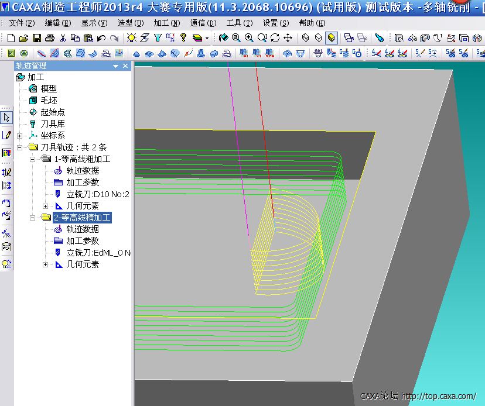Click the Undo arrow icon

[x=101, y=38]
